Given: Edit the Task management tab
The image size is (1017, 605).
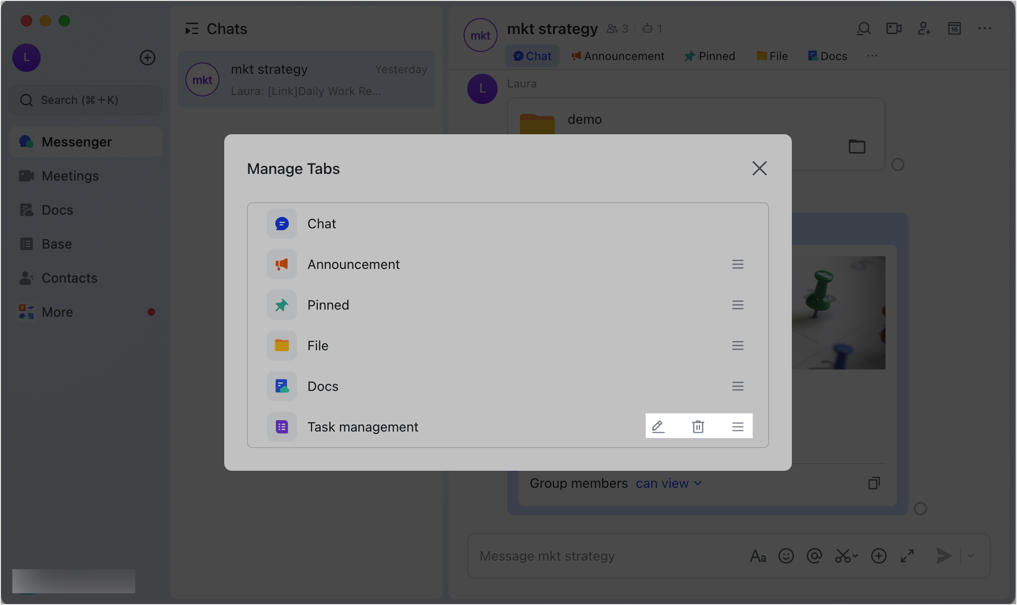Looking at the screenshot, I should pos(658,426).
